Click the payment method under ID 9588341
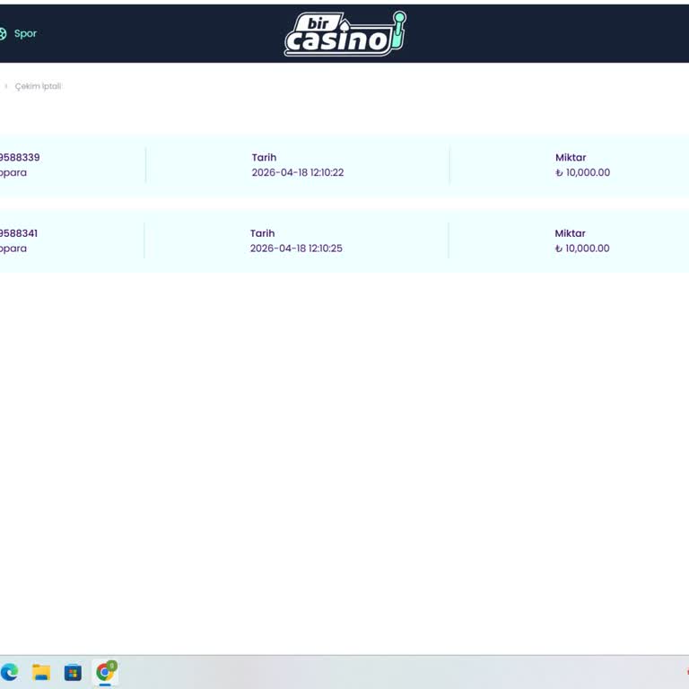 [13, 249]
